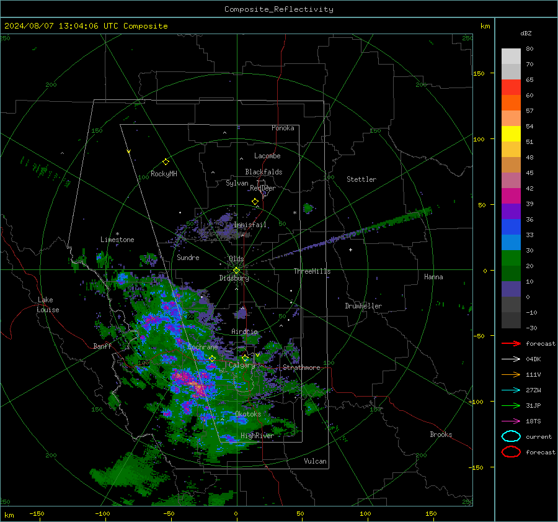Click the HighRiver city label
The height and width of the screenshot is (522, 558).
click(x=257, y=436)
